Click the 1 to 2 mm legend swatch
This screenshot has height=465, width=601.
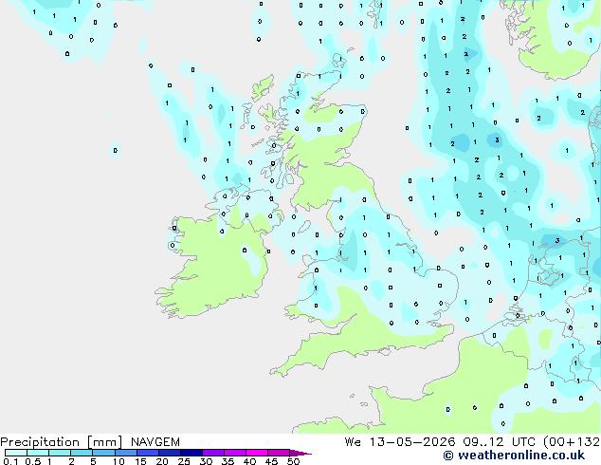60,453
